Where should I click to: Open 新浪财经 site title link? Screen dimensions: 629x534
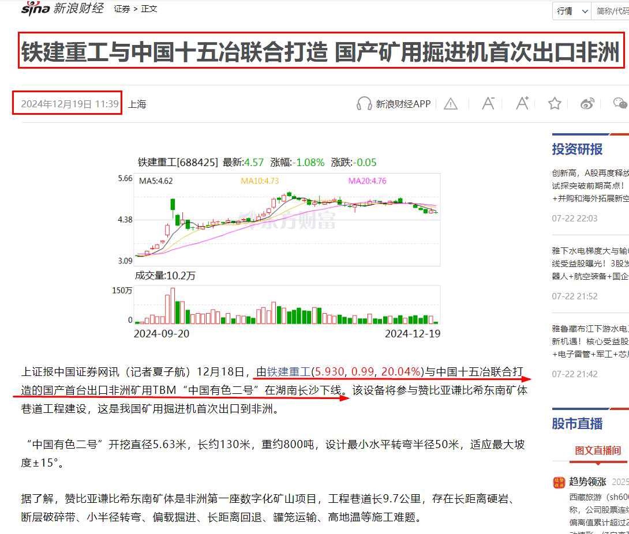pyautogui.click(x=78, y=8)
